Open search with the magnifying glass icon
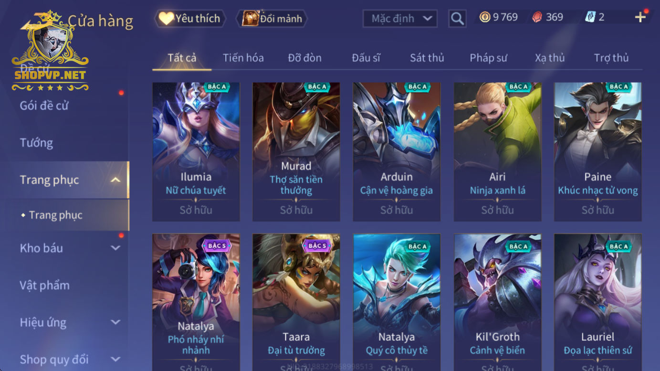Screen dimensions: 660x371 tap(457, 19)
